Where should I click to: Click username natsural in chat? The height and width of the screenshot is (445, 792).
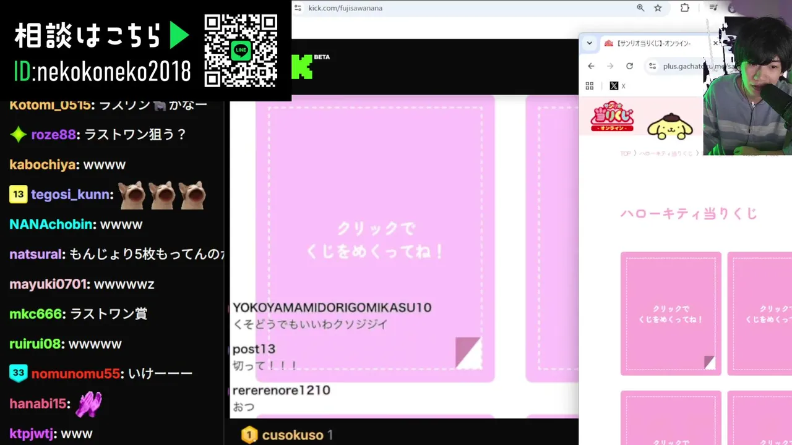tap(36, 254)
